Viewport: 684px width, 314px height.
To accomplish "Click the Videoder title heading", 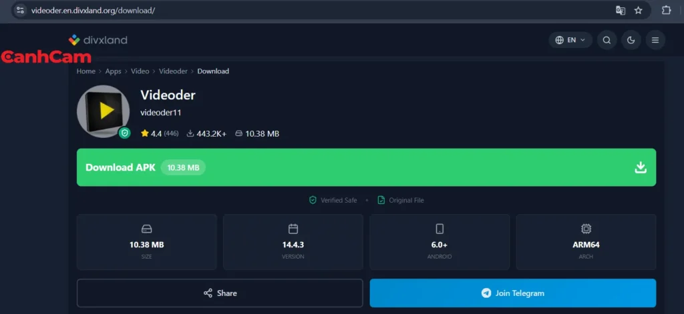I will (x=168, y=95).
